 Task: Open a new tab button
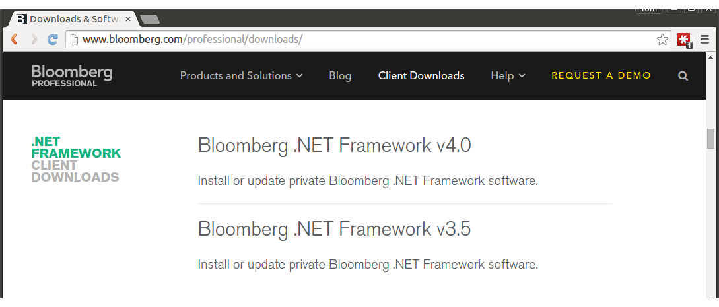coord(150,19)
